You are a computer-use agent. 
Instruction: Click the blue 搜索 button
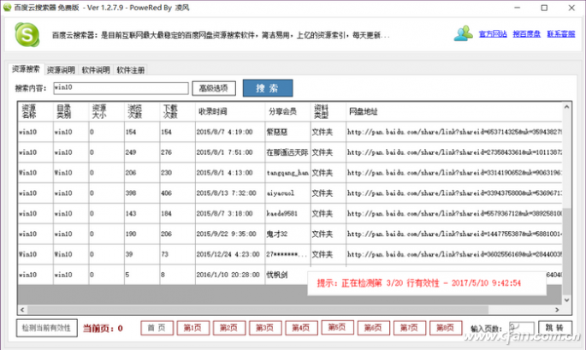tap(267, 88)
